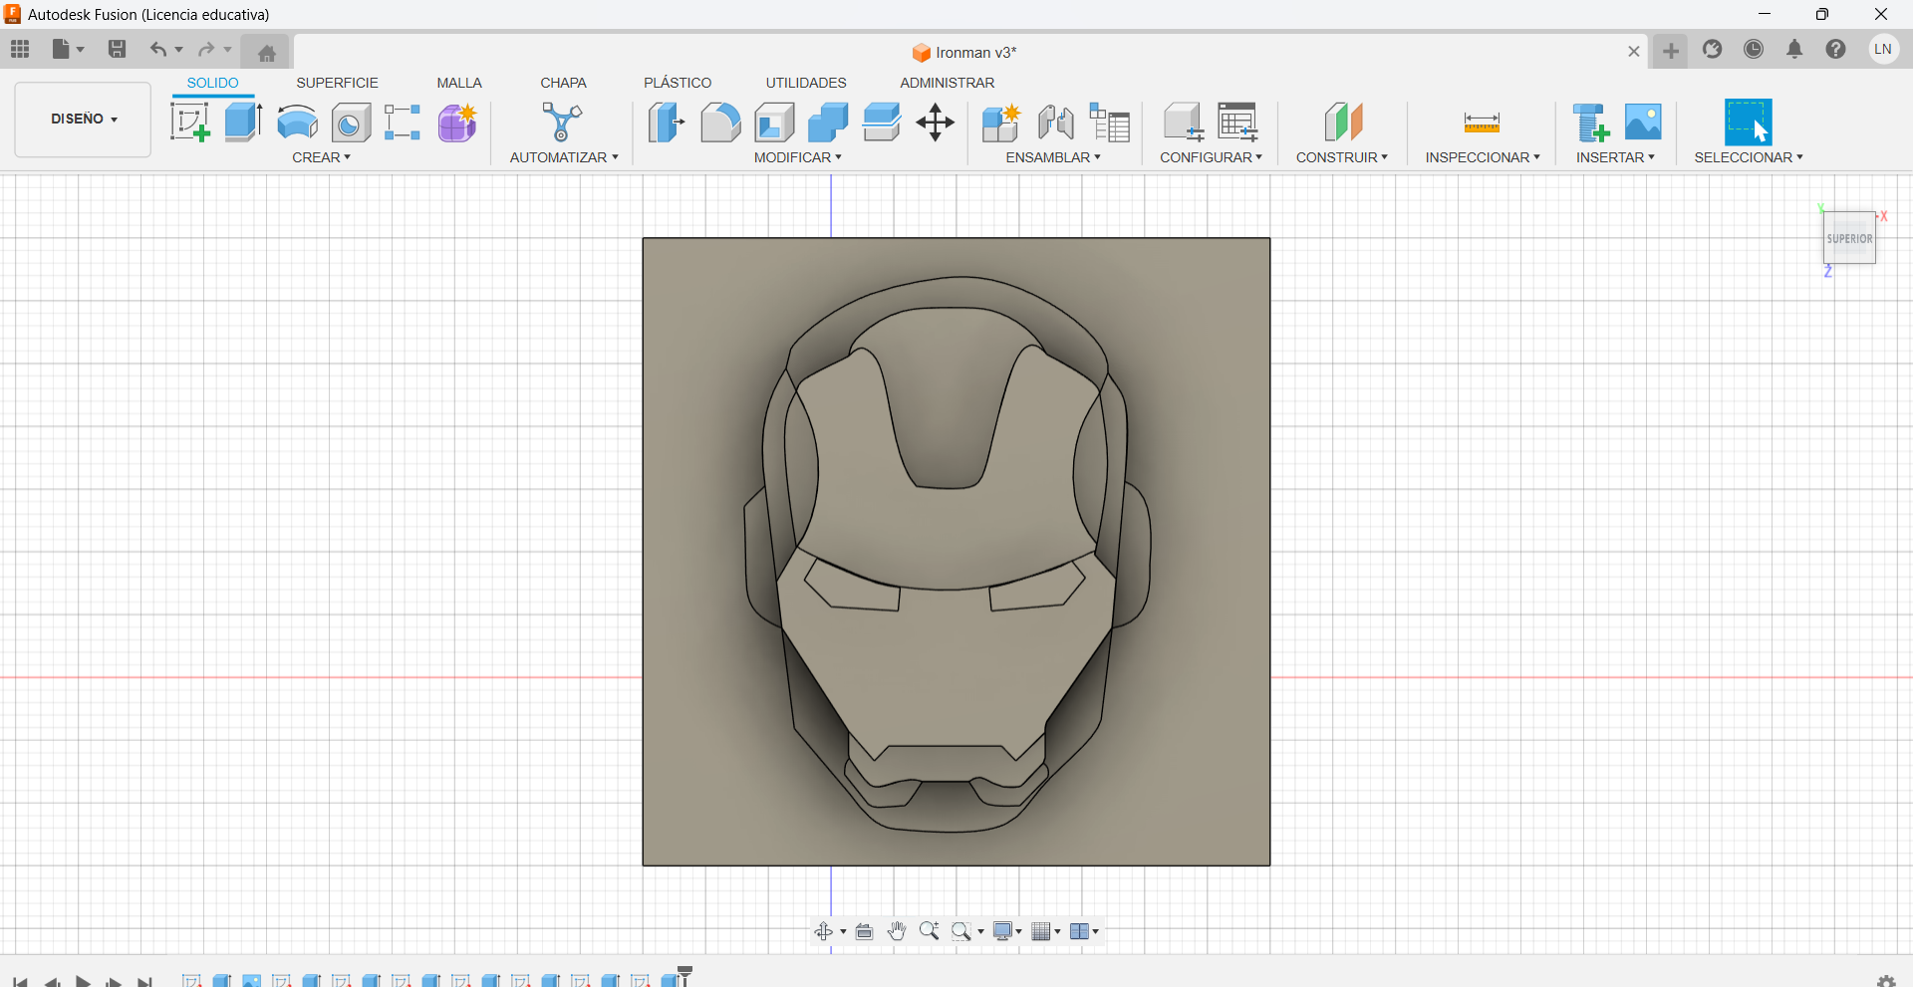The height and width of the screenshot is (987, 1913).
Task: Create a New Component from ENSAMBLAR
Action: click(x=1001, y=123)
